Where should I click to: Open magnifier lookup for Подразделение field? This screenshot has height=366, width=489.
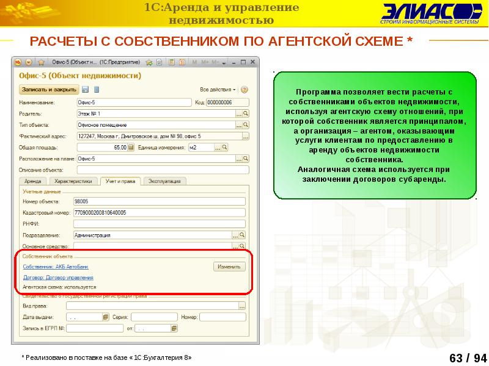(x=243, y=235)
